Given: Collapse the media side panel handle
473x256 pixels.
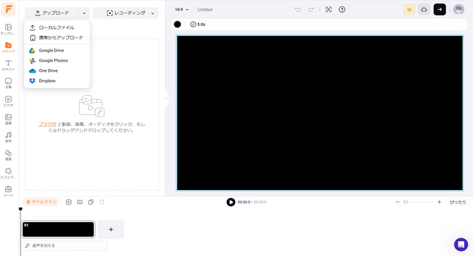Looking at the screenshot, I should coord(166,98).
